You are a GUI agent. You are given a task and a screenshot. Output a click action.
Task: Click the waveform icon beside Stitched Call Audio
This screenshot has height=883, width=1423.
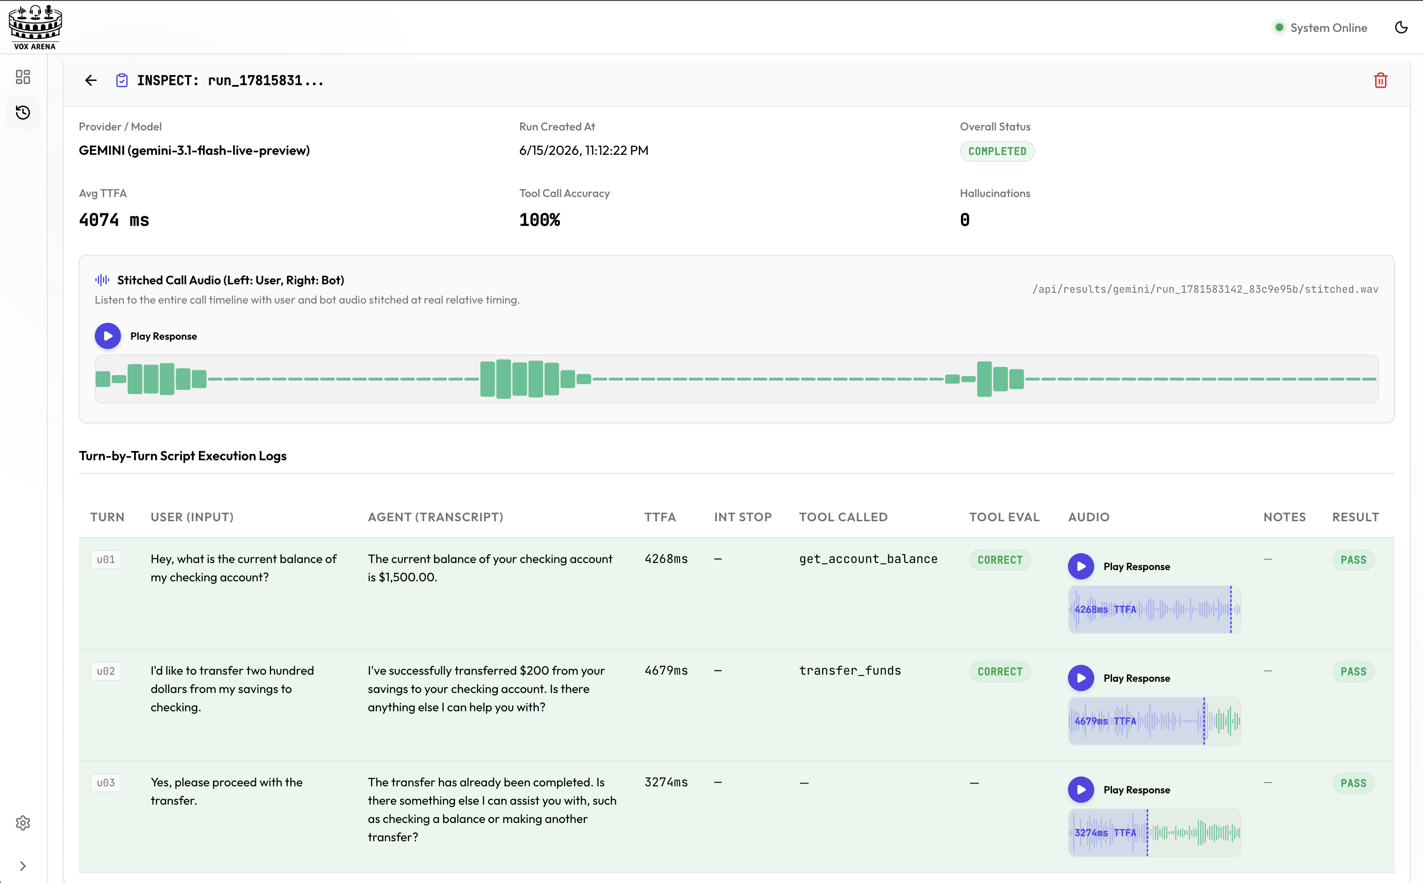(x=102, y=280)
